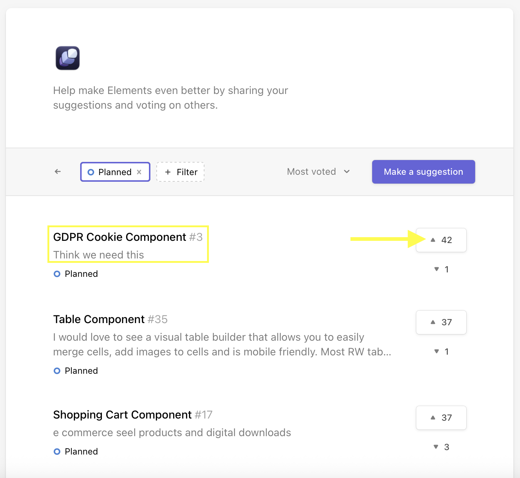This screenshot has height=478, width=520.
Task: Open the GDPR Cookie Component suggestion
Action: tap(120, 237)
